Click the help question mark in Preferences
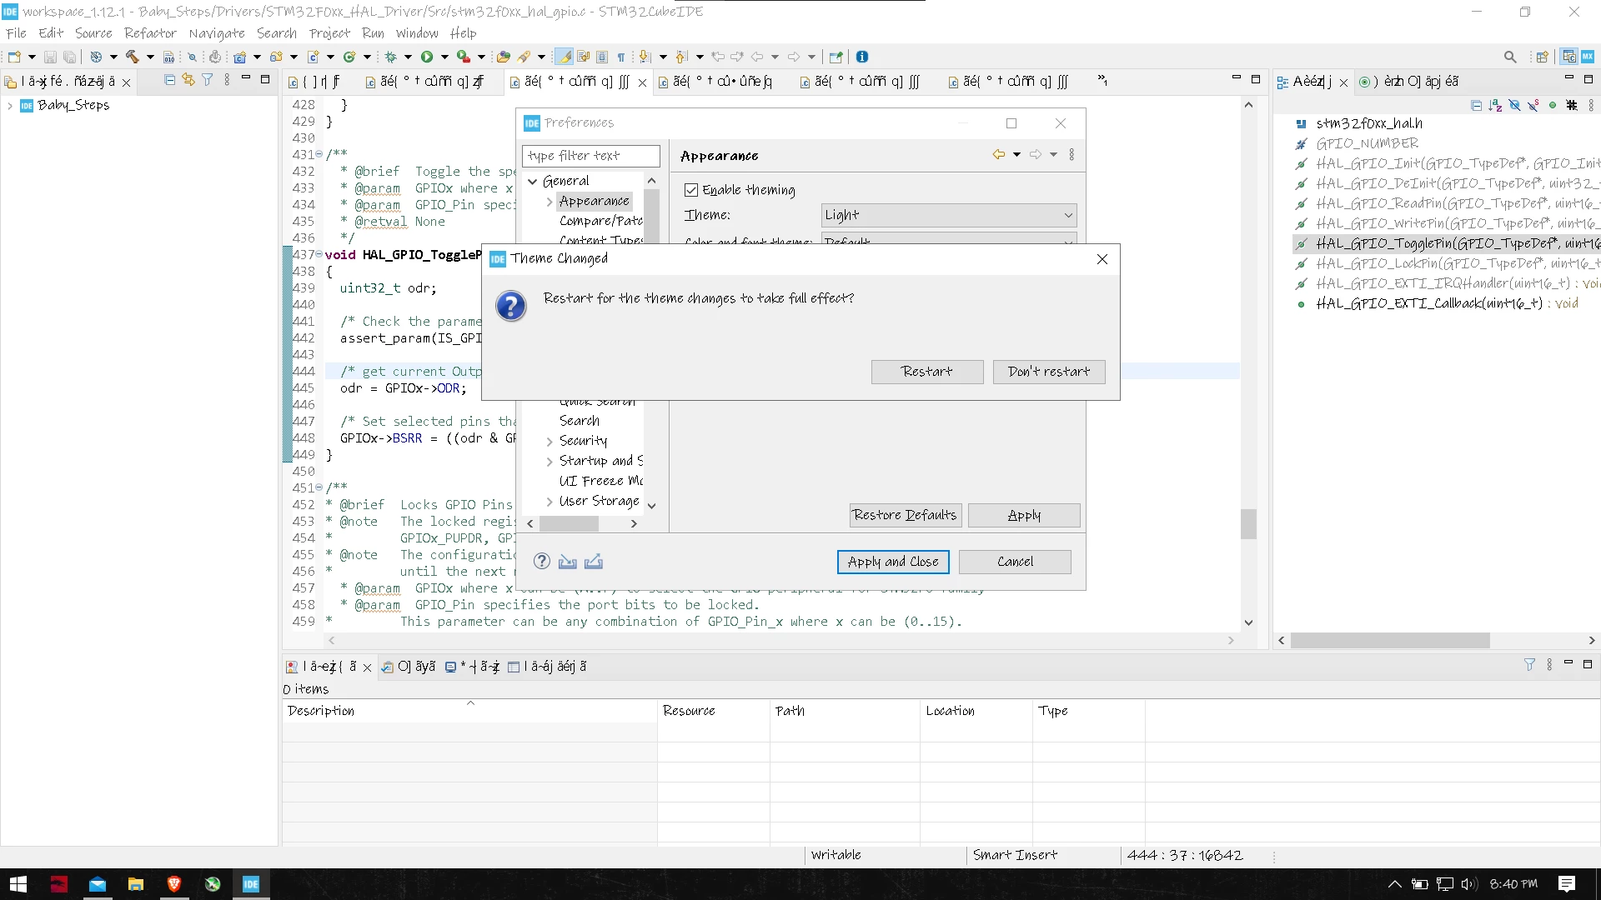Image resolution: width=1601 pixels, height=900 pixels. [542, 562]
